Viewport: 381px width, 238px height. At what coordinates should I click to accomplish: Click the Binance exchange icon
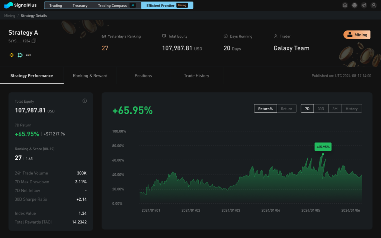coord(12,55)
